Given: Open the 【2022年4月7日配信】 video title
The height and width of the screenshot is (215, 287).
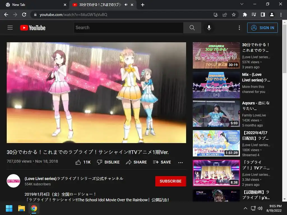Looking at the screenshot, I should (x=255, y=135).
